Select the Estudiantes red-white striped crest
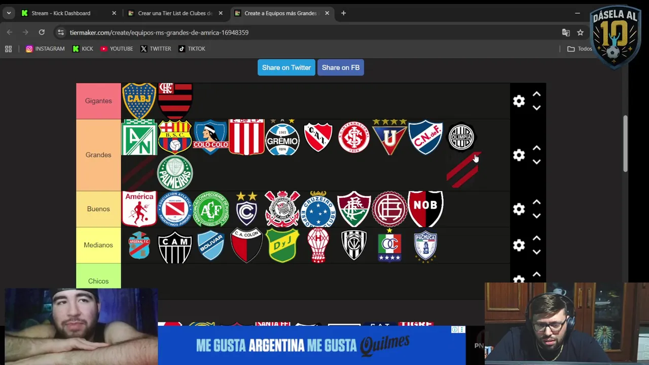The width and height of the screenshot is (649, 365). point(246,137)
